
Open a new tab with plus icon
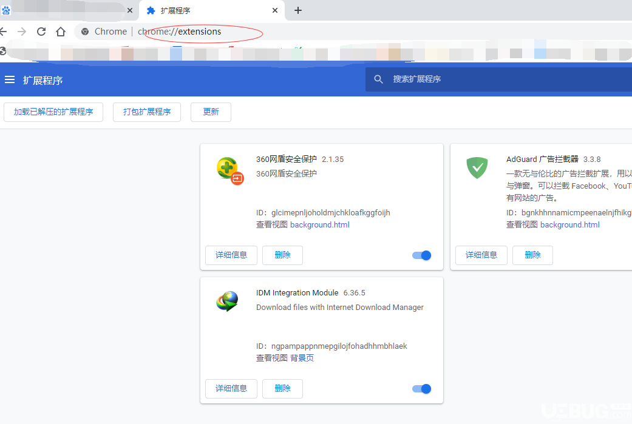click(x=298, y=10)
